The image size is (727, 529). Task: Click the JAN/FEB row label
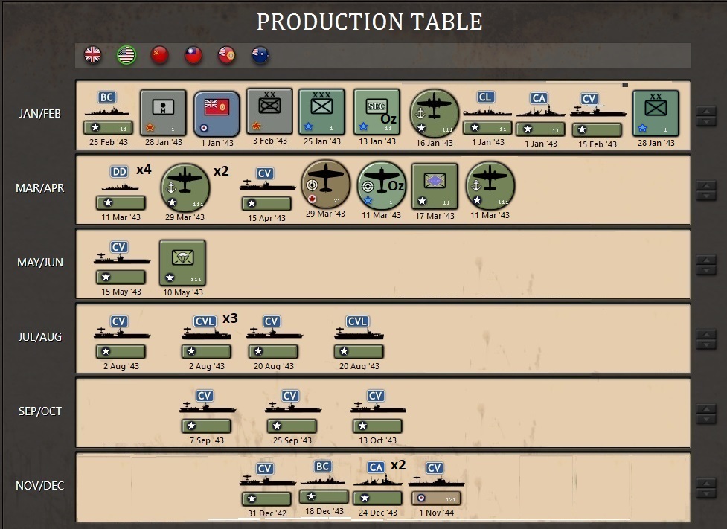pyautogui.click(x=40, y=114)
